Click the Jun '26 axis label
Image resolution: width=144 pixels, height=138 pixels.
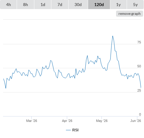[135, 121]
